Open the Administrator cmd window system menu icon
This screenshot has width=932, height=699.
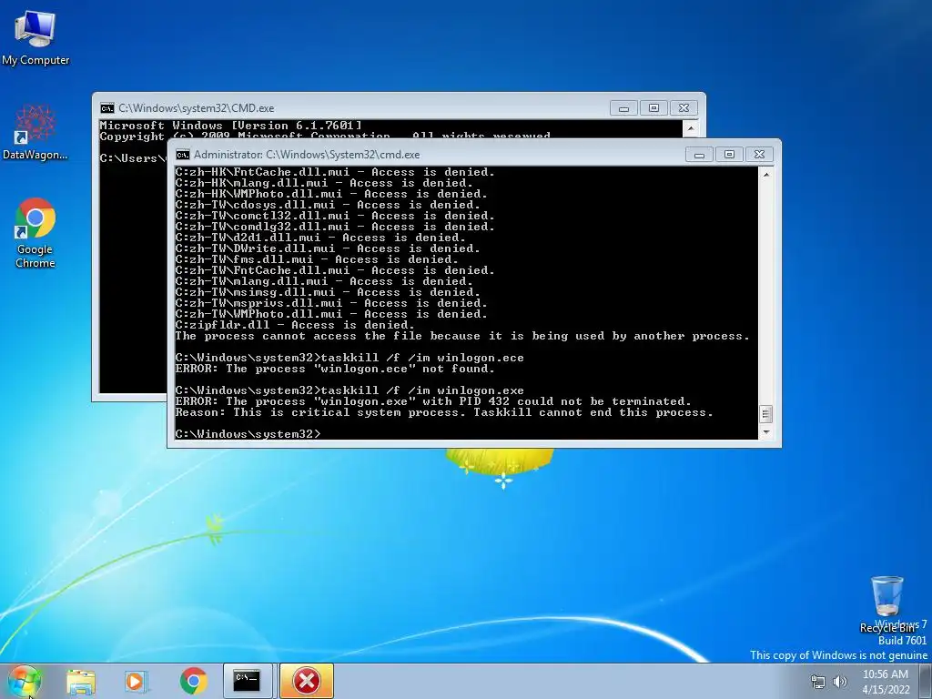click(182, 155)
